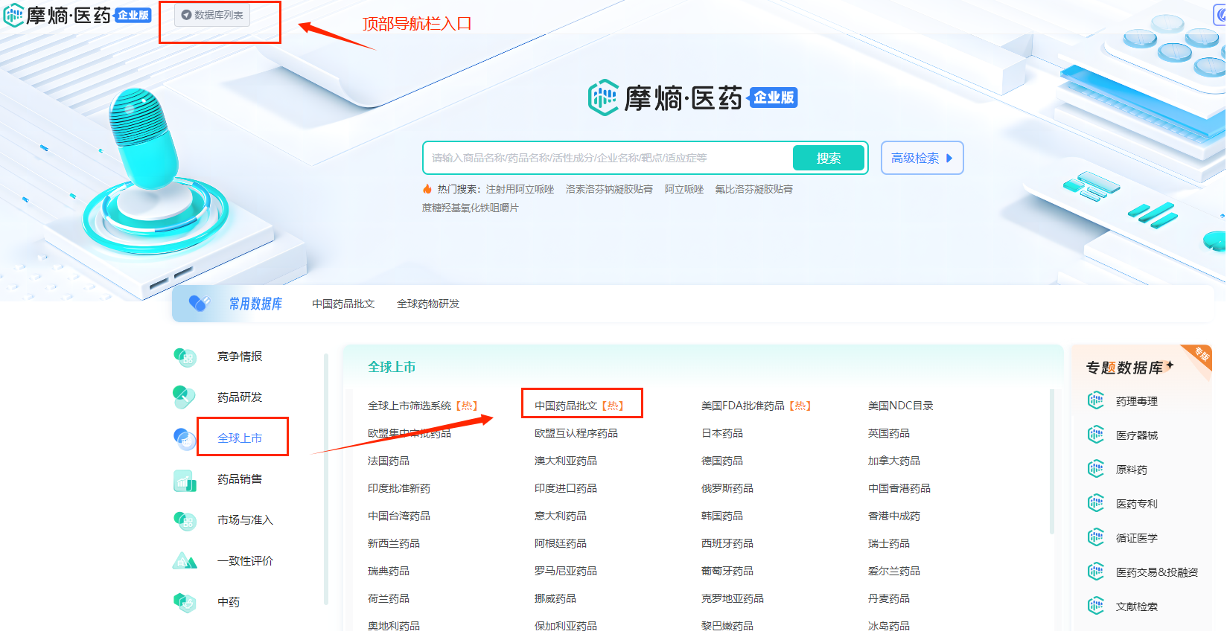Viewport: 1227px width, 640px height.
Task: Open 瑞士药品 database
Action: [889, 543]
